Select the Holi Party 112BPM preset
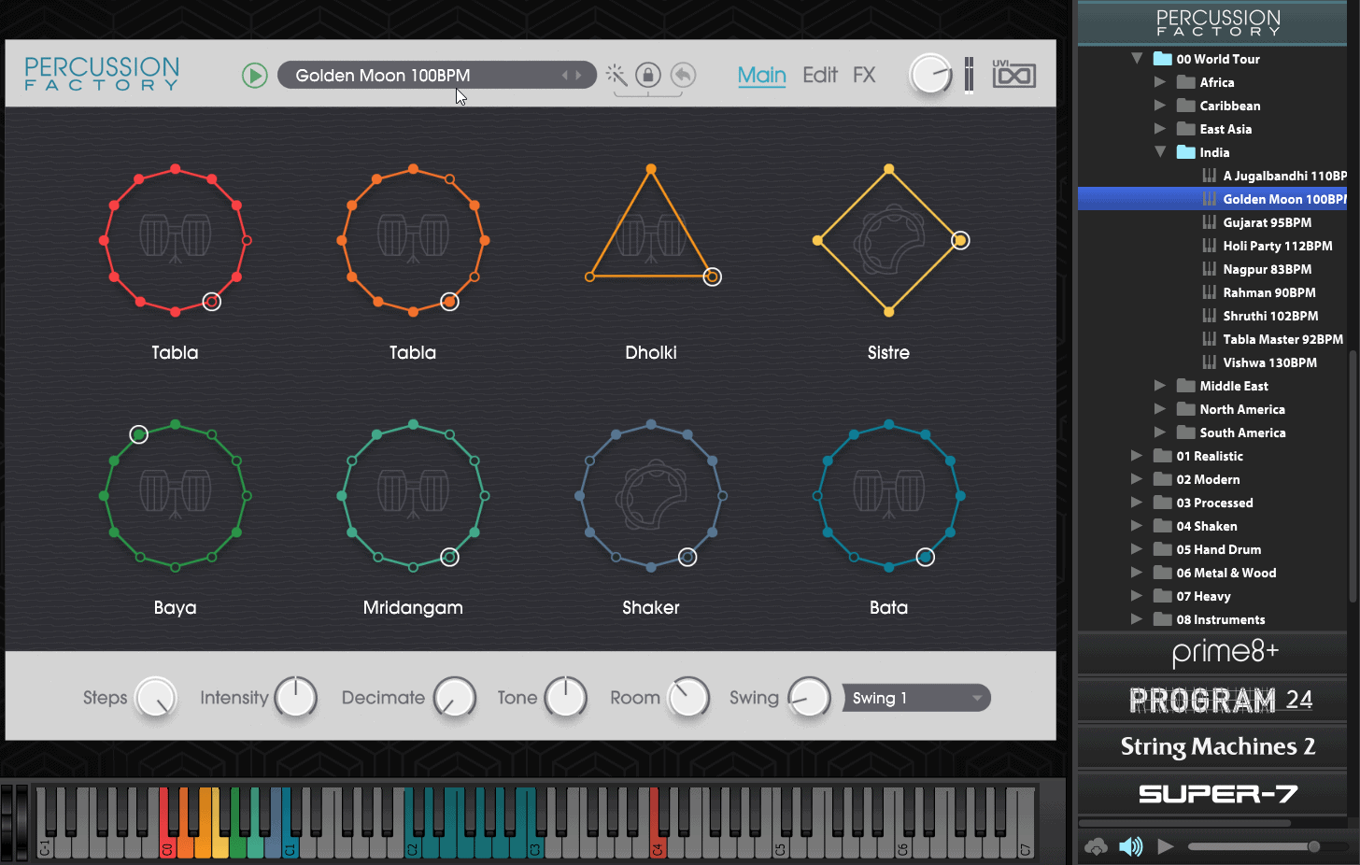This screenshot has height=865, width=1360. pyautogui.click(x=1277, y=246)
